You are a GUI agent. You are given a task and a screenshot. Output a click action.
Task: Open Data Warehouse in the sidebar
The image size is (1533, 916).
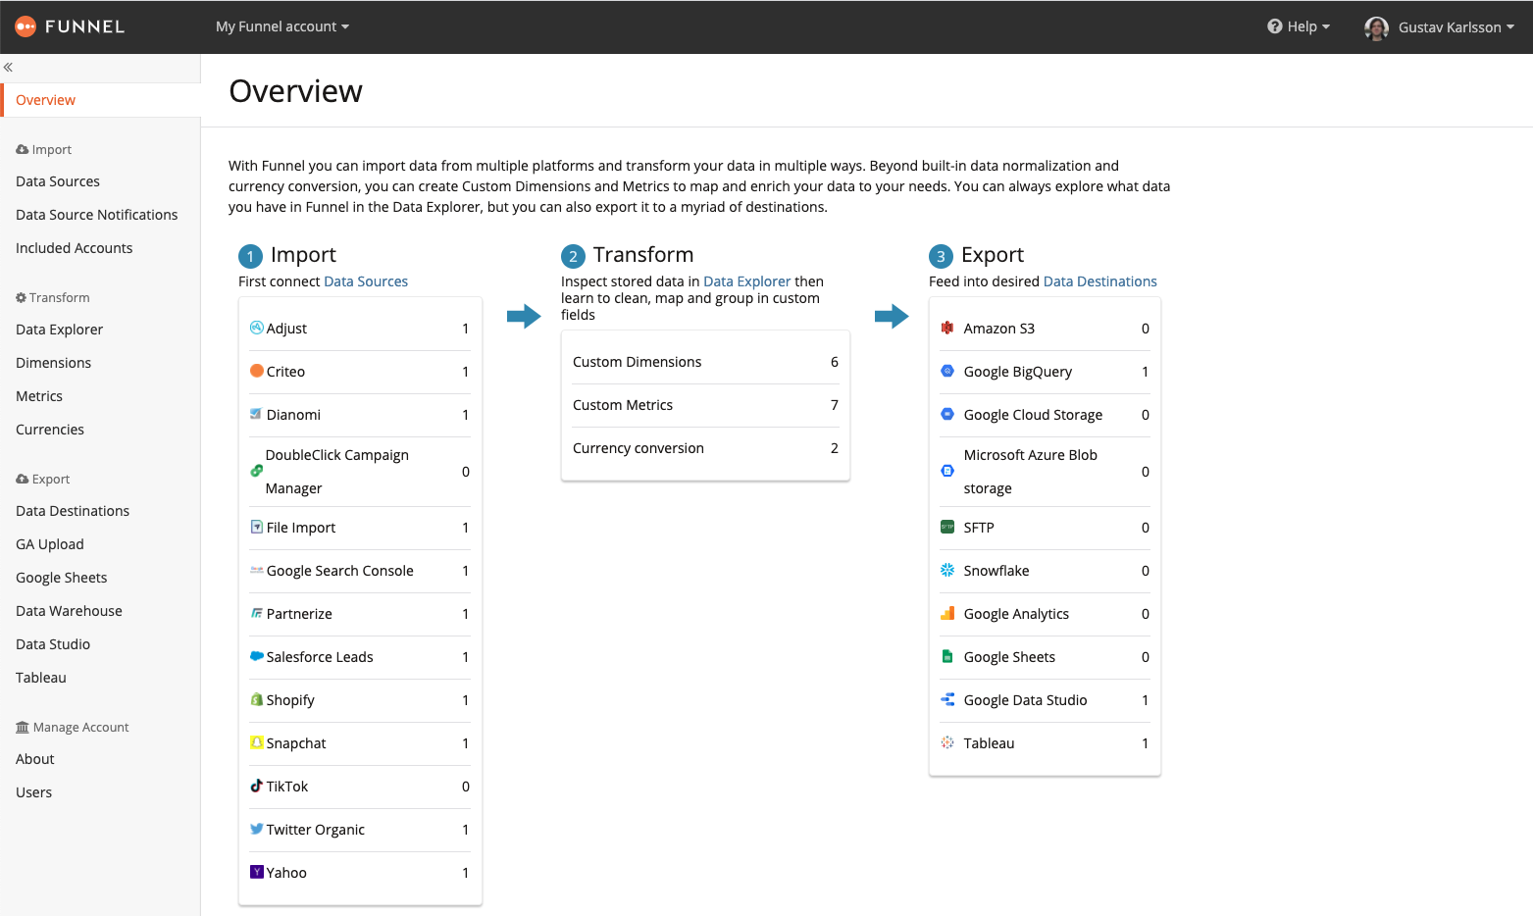pos(70,611)
